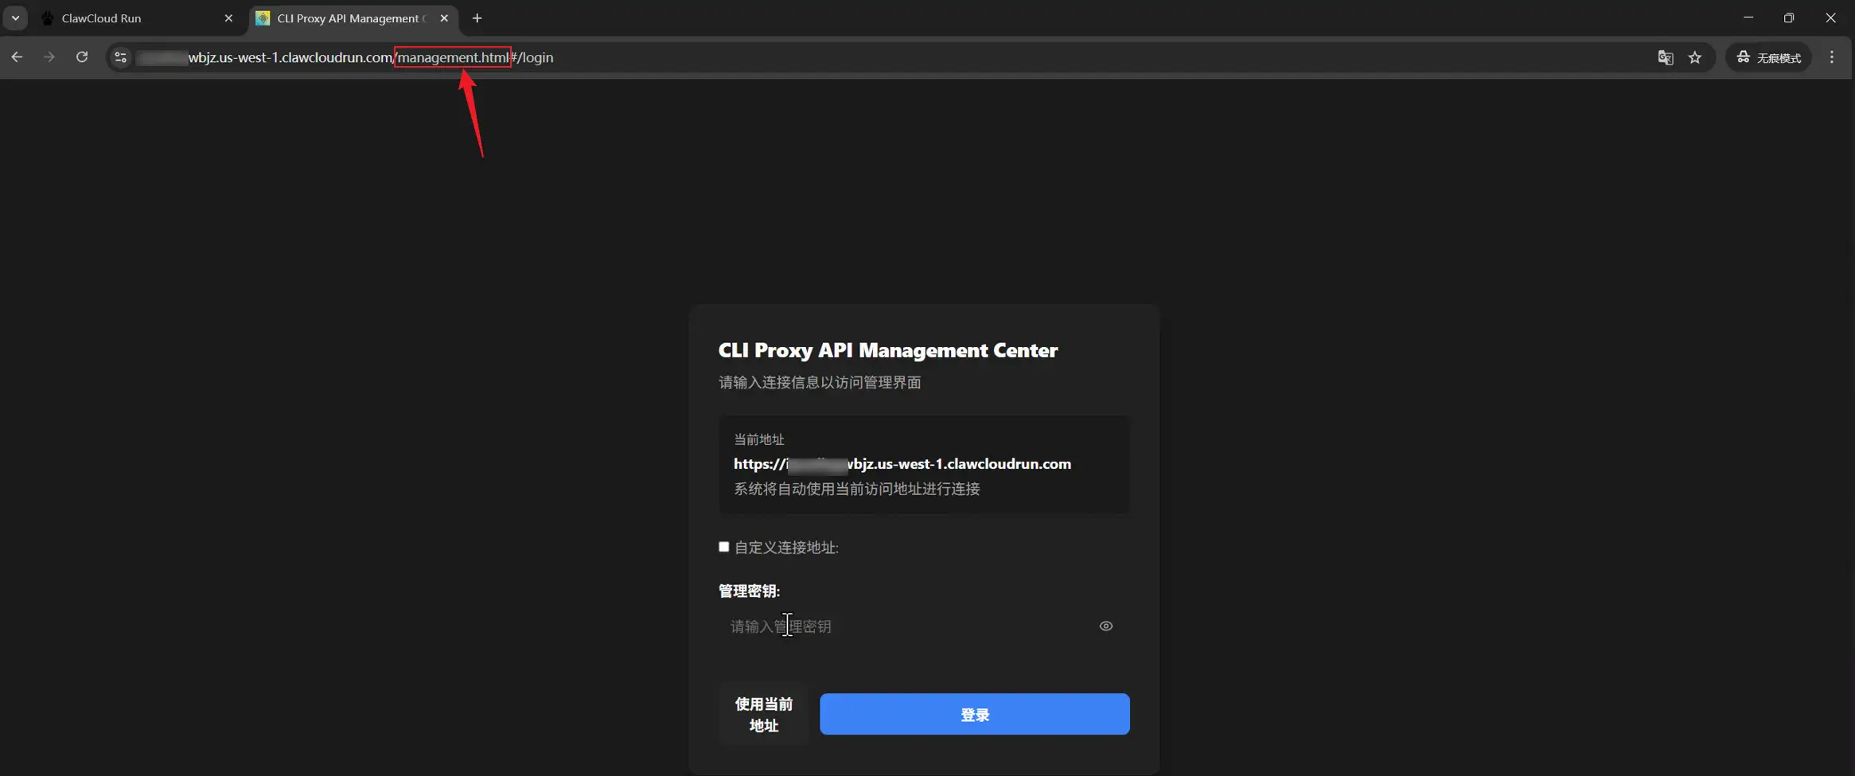This screenshot has height=776, width=1855.
Task: Open Chrome's three-dot menu
Action: tap(1833, 57)
